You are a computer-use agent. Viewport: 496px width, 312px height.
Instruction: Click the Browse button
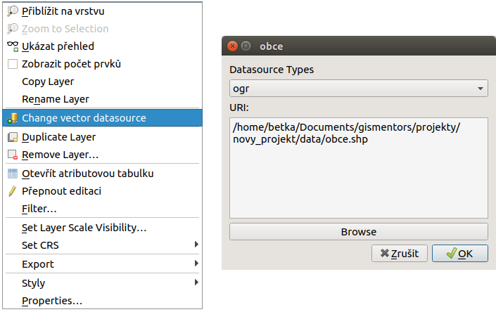pos(358,232)
